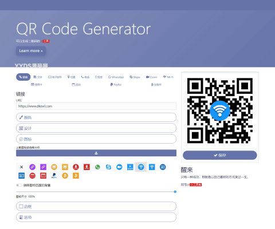Switch to the PayPal tab
This screenshot has height=229, width=275.
[116, 85]
